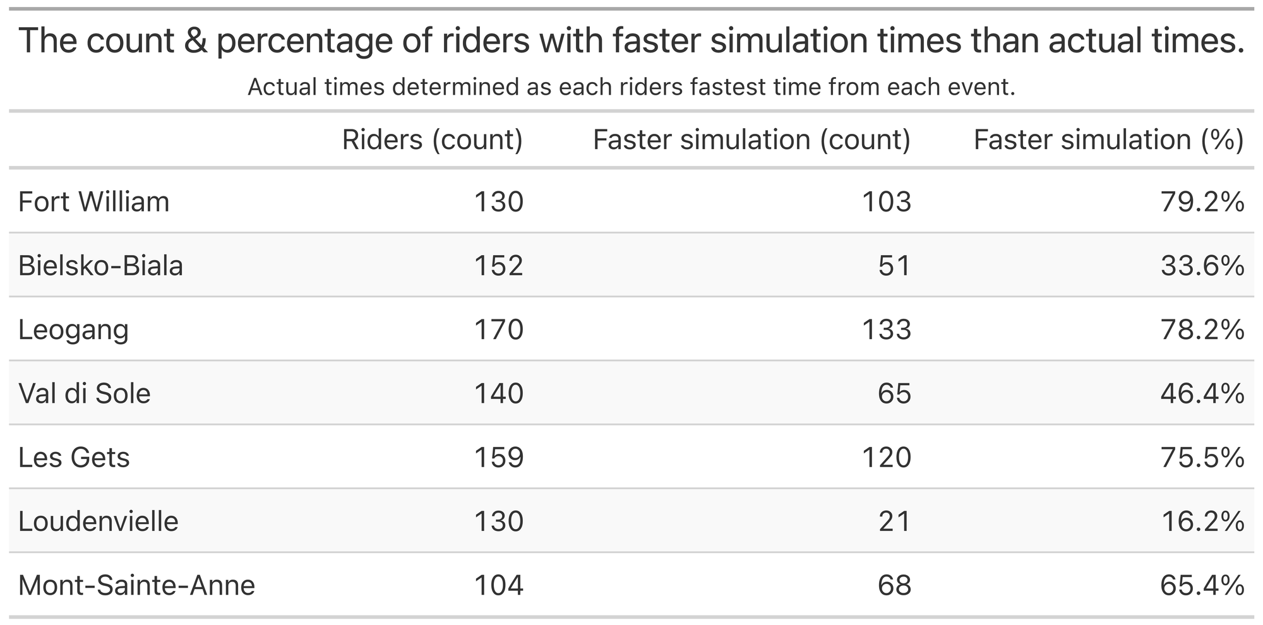
Task: Select the Mont-Sainte-Anne row label
Action: [136, 585]
